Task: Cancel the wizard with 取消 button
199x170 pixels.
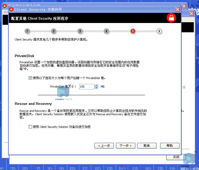Action: 147,146
